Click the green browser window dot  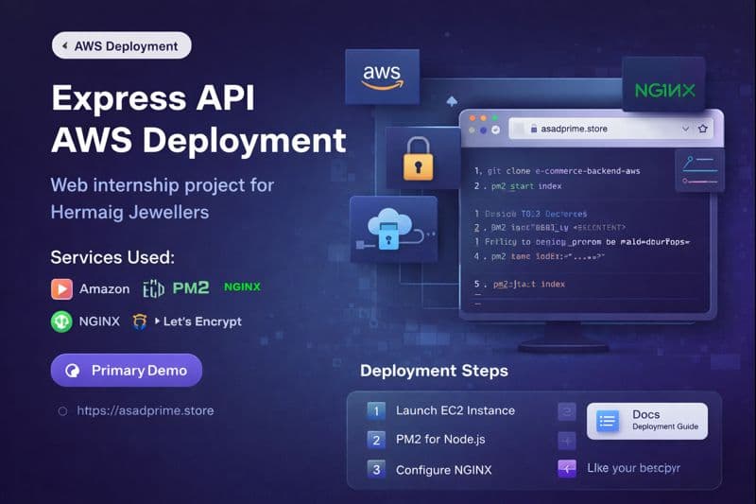pyautogui.click(x=495, y=118)
